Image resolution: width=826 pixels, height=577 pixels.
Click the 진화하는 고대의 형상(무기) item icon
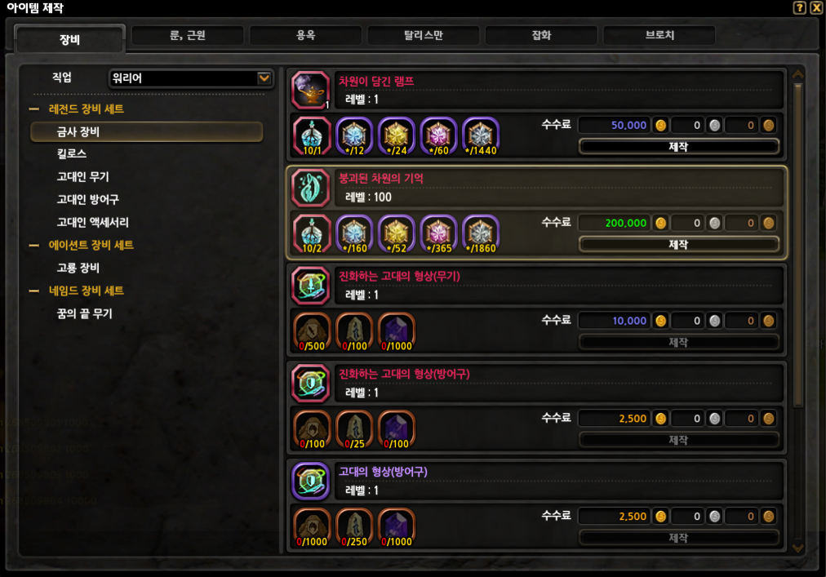click(x=311, y=286)
